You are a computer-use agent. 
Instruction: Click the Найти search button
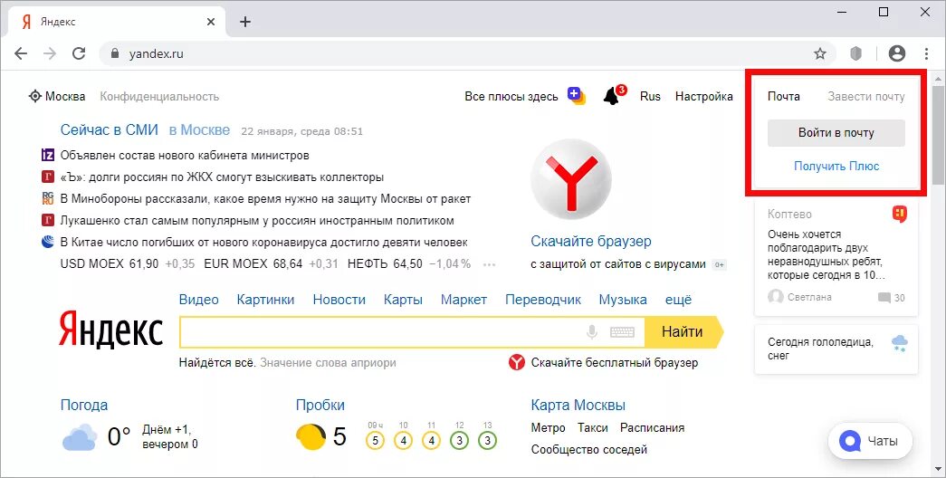(x=683, y=331)
